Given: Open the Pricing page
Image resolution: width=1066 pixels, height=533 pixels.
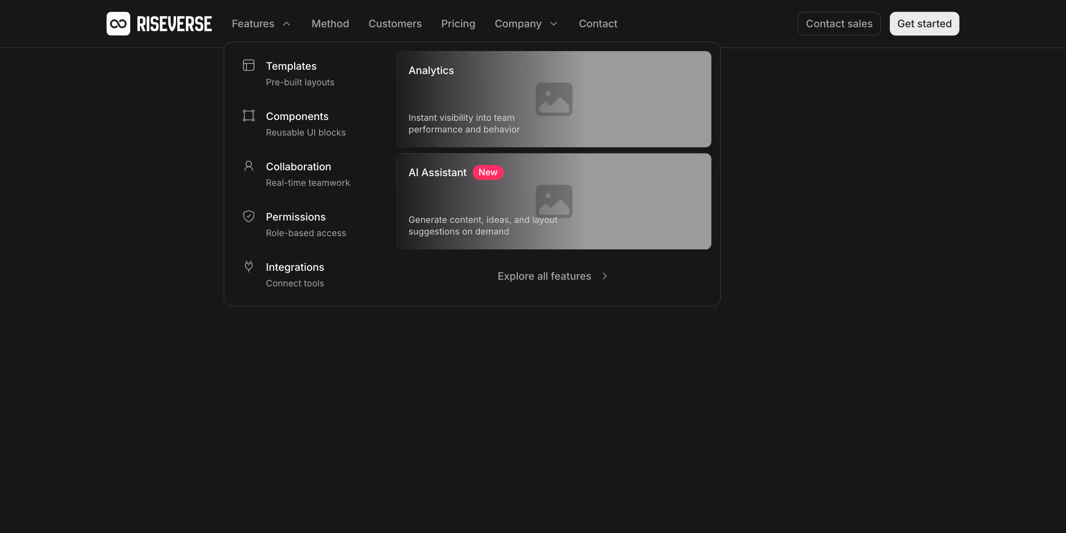Looking at the screenshot, I should [458, 24].
